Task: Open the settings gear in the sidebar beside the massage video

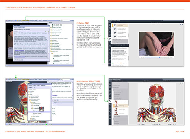Action: coord(110,60)
